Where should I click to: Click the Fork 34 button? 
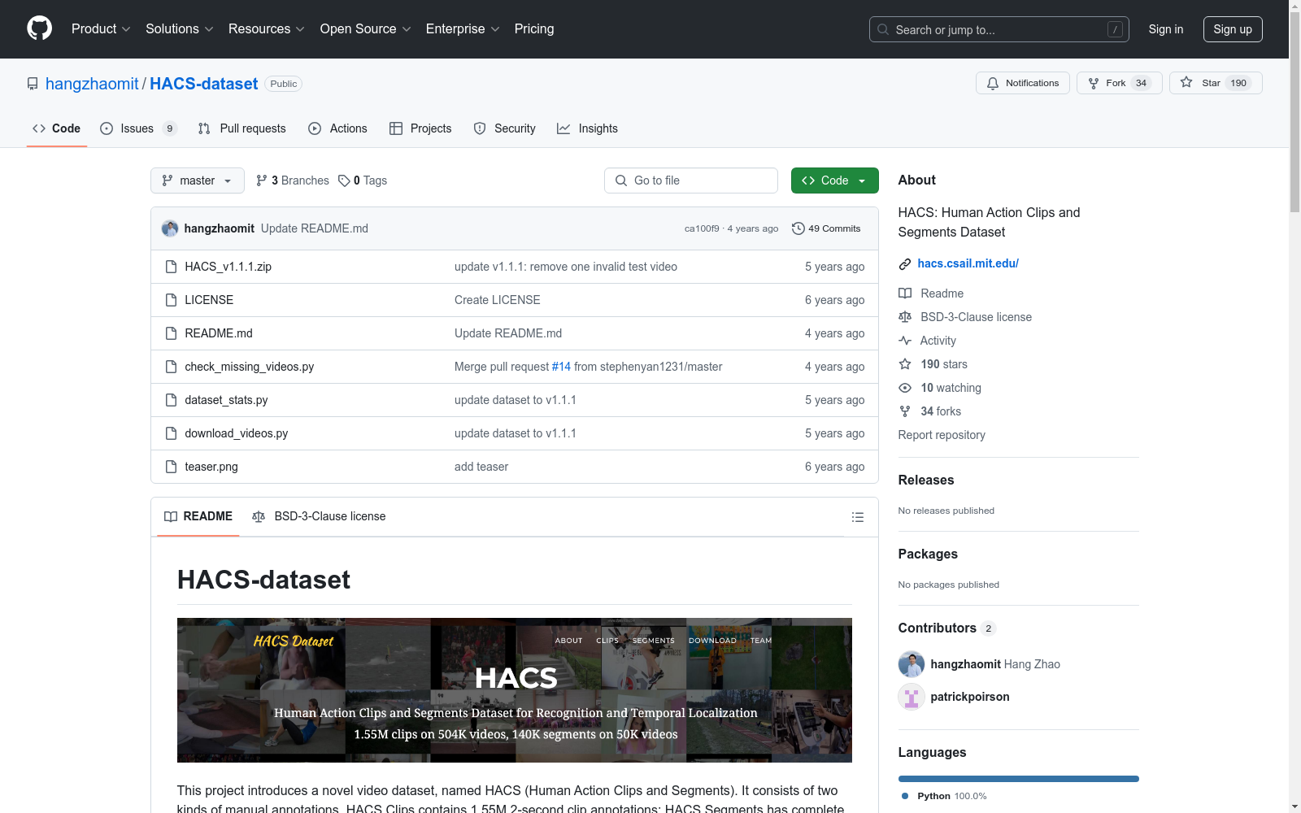point(1120,83)
